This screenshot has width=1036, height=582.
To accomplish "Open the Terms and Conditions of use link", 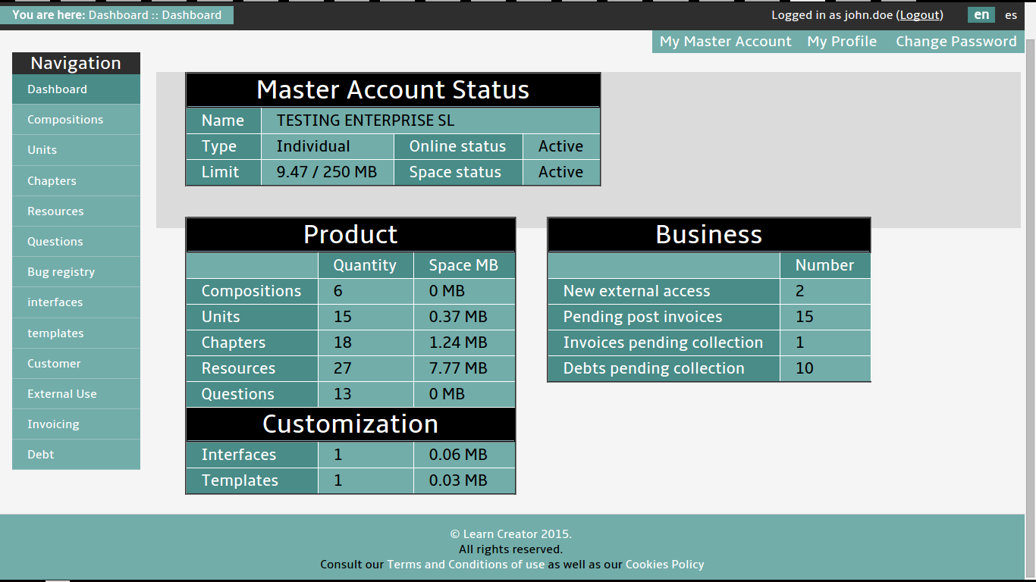I will (x=466, y=565).
